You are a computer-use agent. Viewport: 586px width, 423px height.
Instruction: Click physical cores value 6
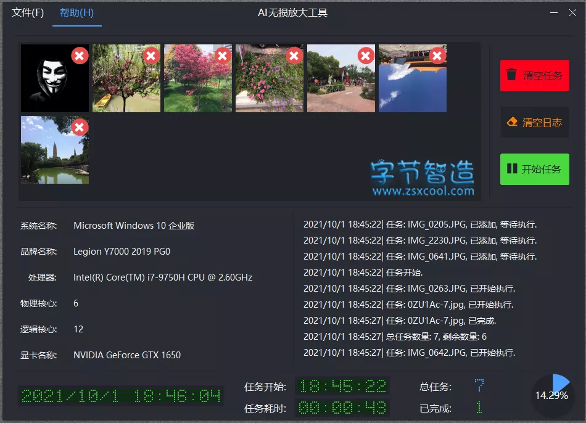click(x=76, y=303)
